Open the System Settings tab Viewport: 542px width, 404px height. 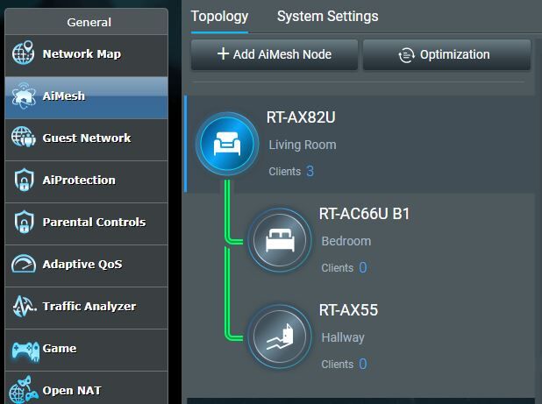(328, 17)
